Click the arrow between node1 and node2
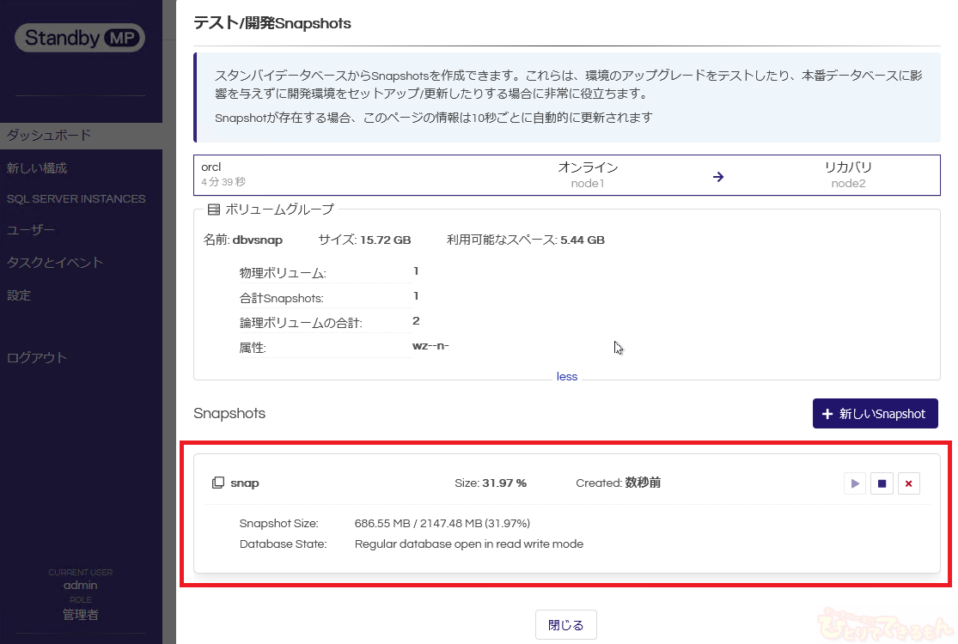This screenshot has width=958, height=644. pos(718,177)
